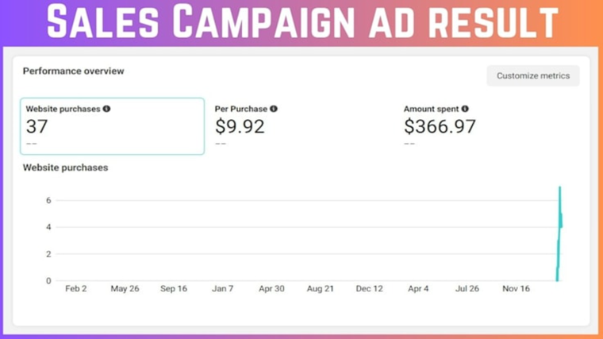Click the Website purchases chart title

click(65, 168)
